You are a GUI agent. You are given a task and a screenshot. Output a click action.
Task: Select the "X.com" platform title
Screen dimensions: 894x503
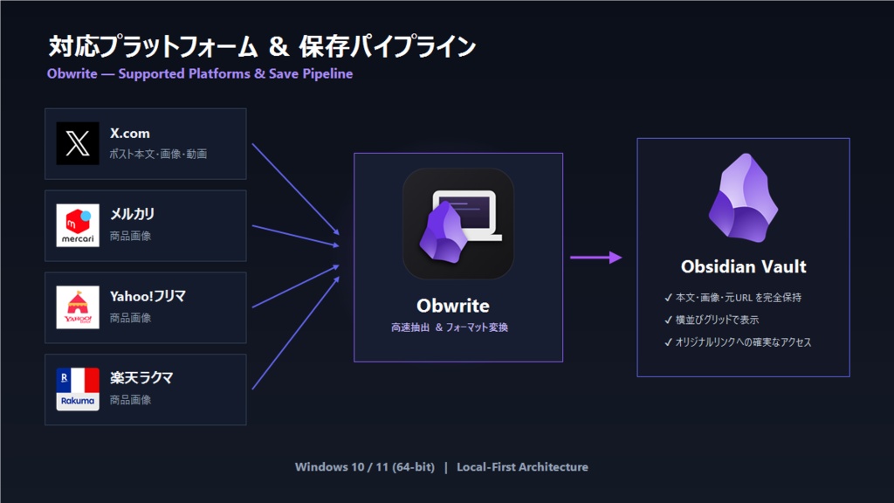coord(130,134)
